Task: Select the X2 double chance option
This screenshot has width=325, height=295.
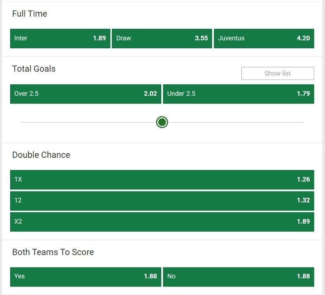Action: pyautogui.click(x=162, y=222)
